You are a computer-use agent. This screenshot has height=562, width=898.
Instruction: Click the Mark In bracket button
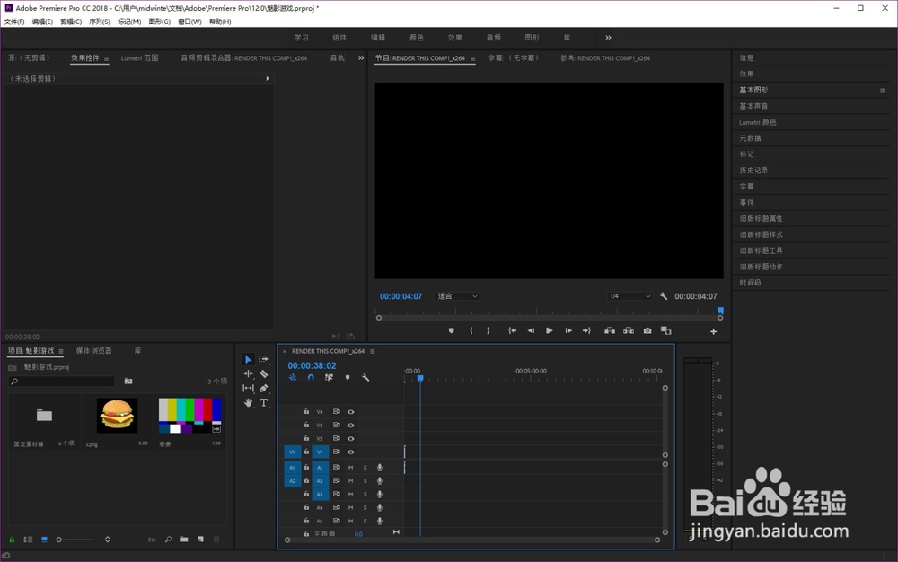click(471, 330)
